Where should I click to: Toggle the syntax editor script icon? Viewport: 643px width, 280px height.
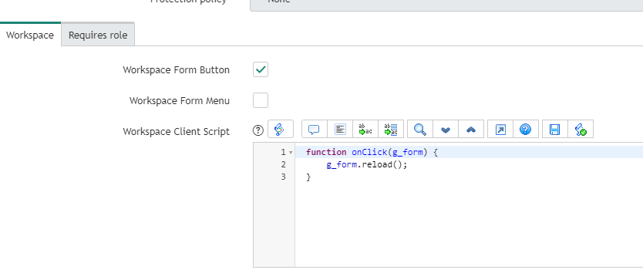281,130
